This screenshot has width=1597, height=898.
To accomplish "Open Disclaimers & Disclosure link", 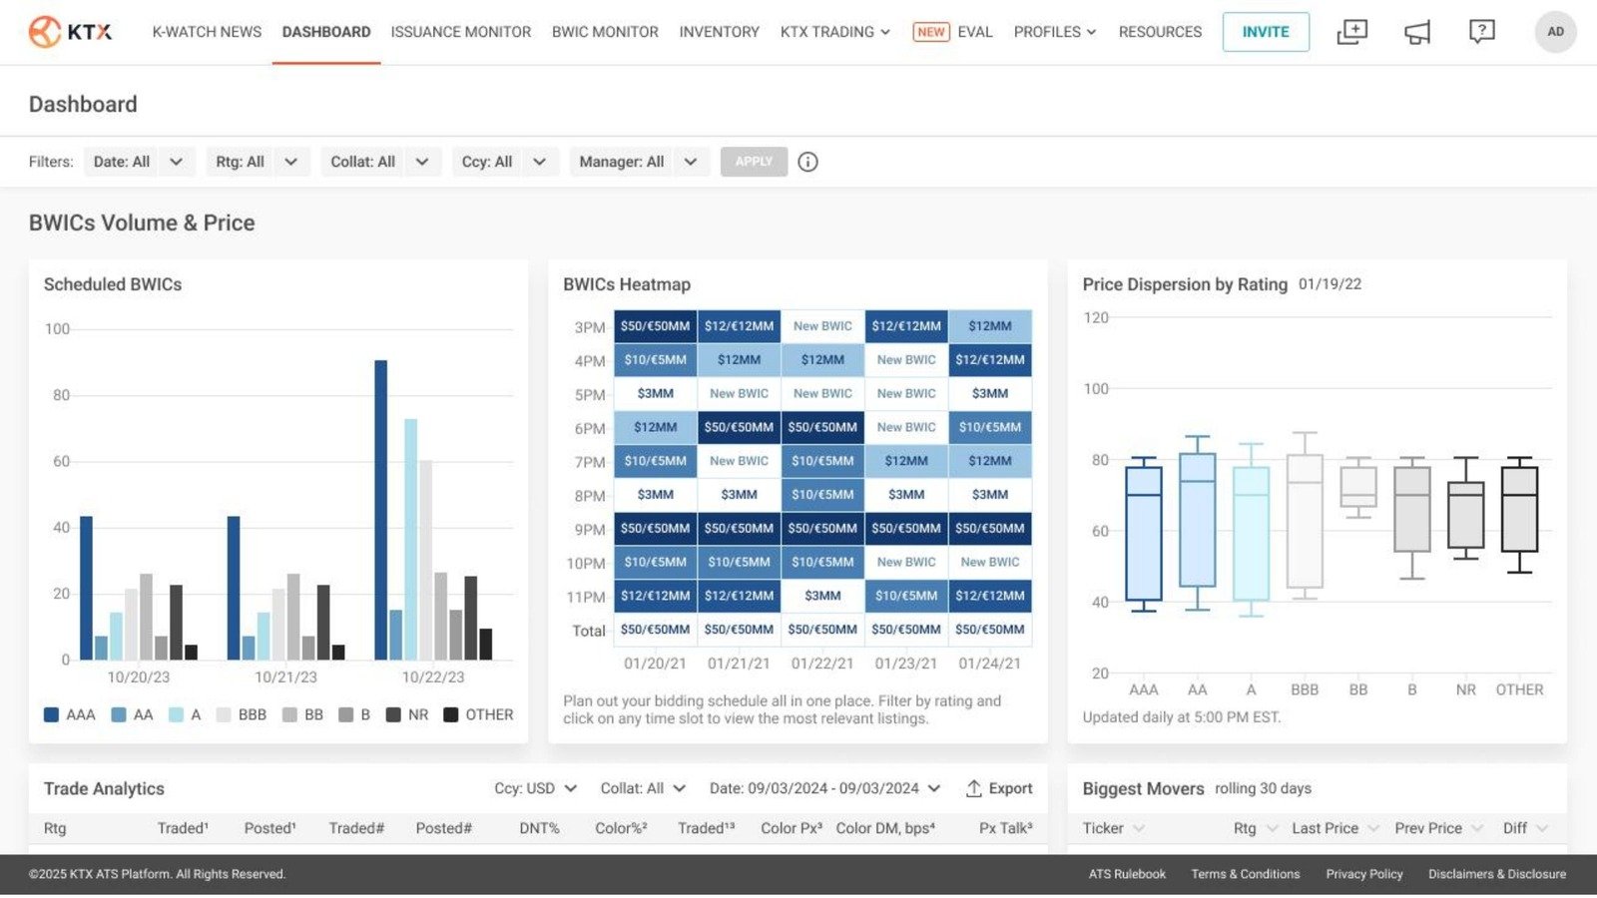I will click(1497, 874).
